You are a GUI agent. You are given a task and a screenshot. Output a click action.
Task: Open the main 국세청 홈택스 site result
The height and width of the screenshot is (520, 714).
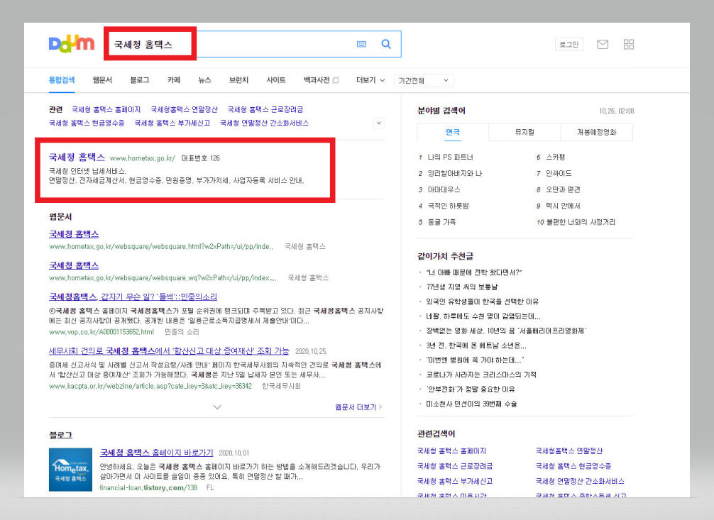pyautogui.click(x=77, y=157)
